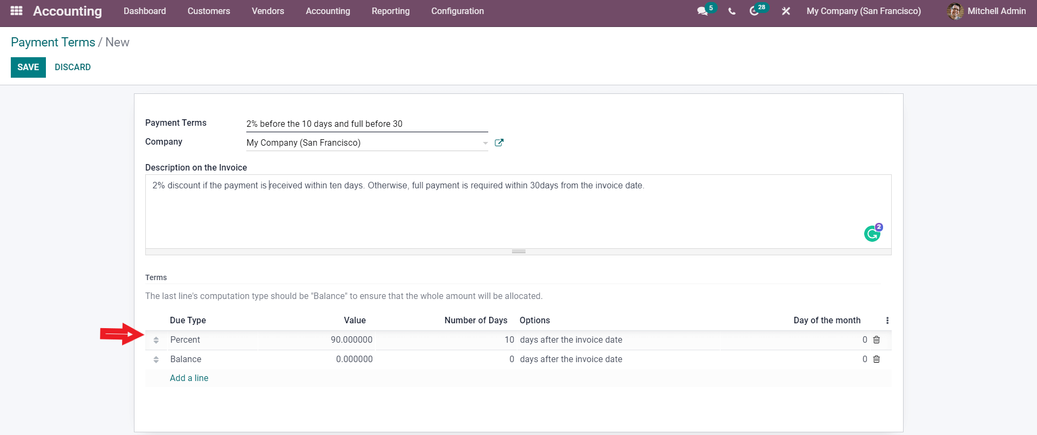
Task: Click Add a line link
Action: (x=189, y=378)
